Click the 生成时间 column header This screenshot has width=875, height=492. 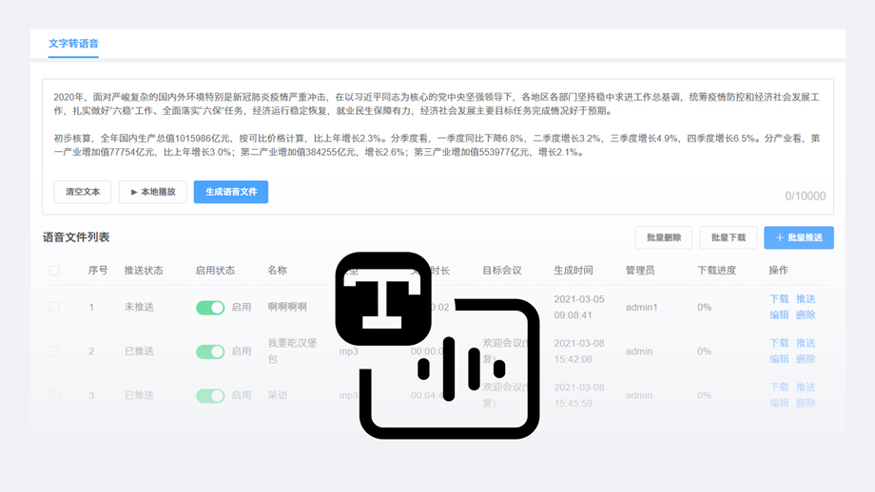tap(574, 271)
